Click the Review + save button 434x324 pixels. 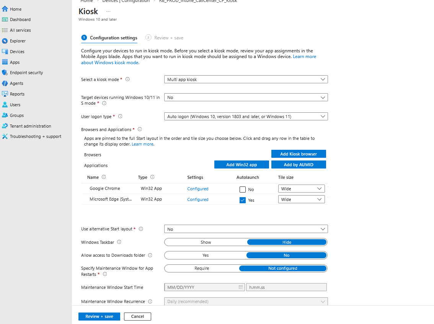[99, 316]
